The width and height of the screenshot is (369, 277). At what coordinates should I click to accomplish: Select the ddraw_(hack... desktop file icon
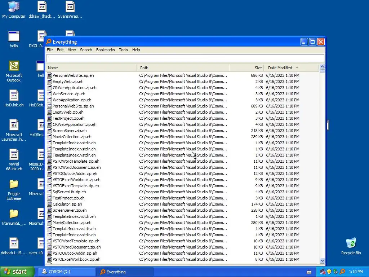[x=42, y=10]
